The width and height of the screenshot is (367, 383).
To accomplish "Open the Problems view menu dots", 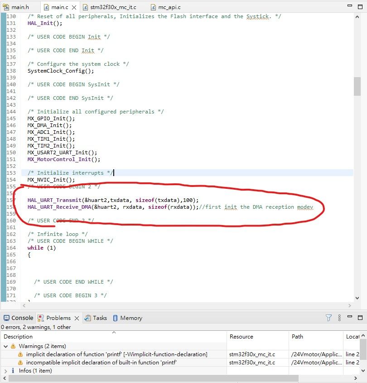I will pyautogui.click(x=339, y=318).
